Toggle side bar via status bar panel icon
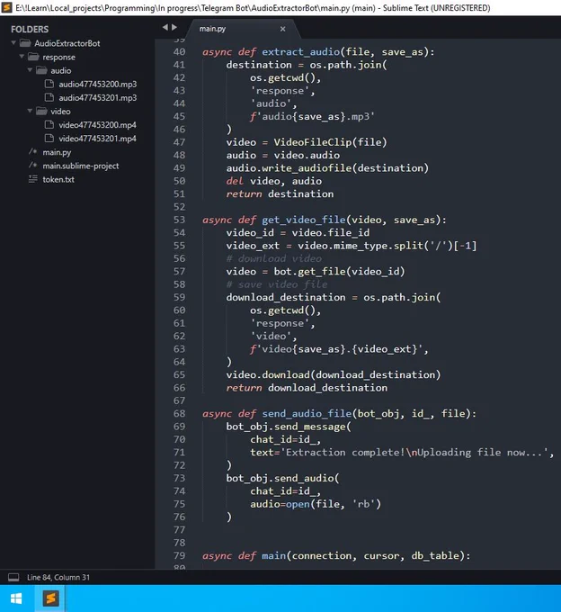The height and width of the screenshot is (612, 561). pos(13,577)
